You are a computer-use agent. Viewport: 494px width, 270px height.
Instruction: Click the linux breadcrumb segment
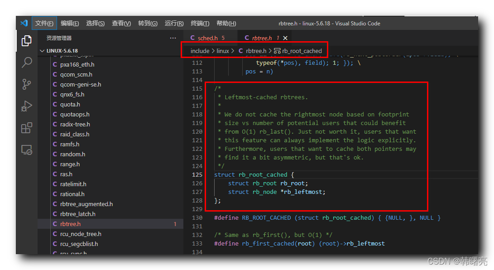223,51
